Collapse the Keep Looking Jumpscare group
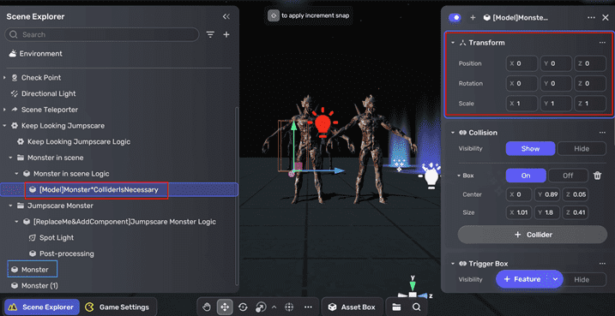The height and width of the screenshot is (316, 615). coord(4,126)
